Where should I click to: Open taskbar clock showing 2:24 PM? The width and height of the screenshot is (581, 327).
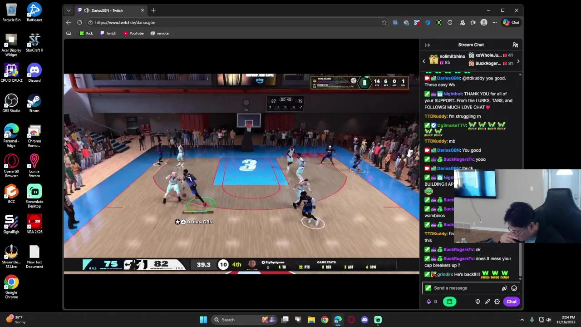(x=566, y=320)
